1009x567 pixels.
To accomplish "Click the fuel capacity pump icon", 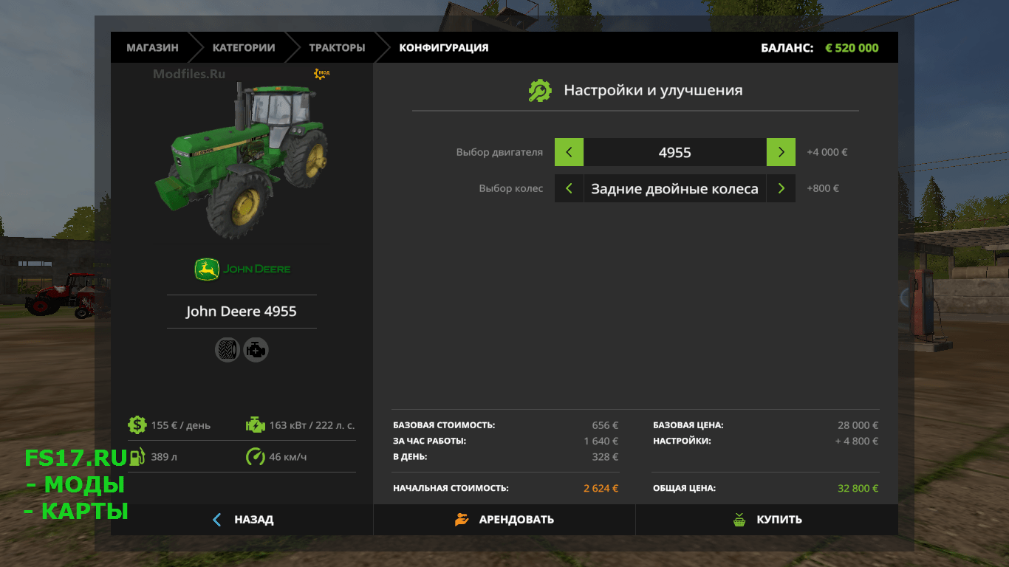I will coord(136,456).
